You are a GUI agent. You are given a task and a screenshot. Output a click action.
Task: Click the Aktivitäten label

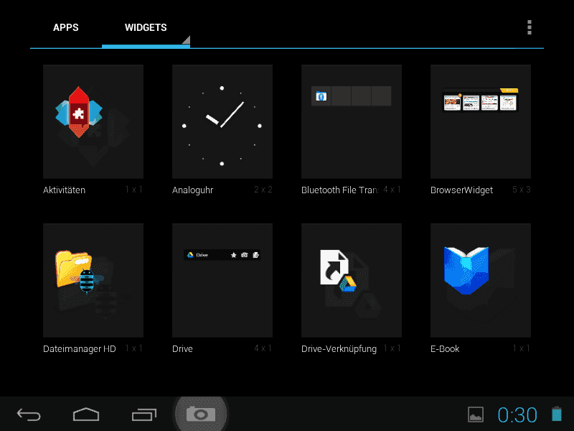[64, 190]
